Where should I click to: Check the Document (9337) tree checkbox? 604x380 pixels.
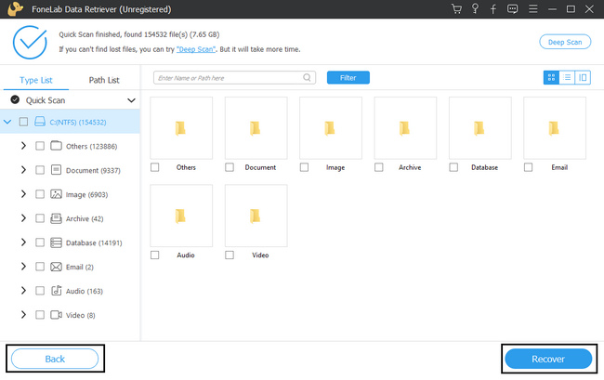coord(40,170)
